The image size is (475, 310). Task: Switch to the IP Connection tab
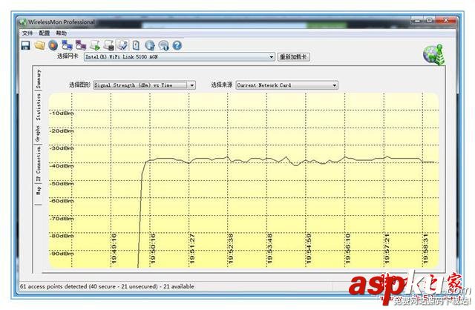39,163
